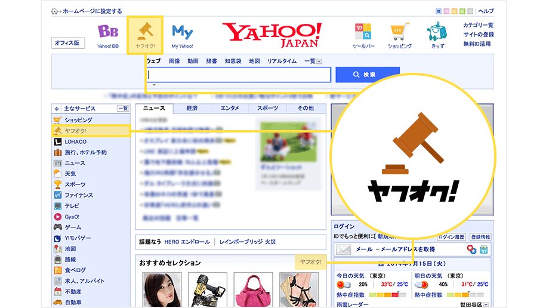Open 地図 in the services sidebar
The height and width of the screenshot is (308, 549).
tap(70, 249)
